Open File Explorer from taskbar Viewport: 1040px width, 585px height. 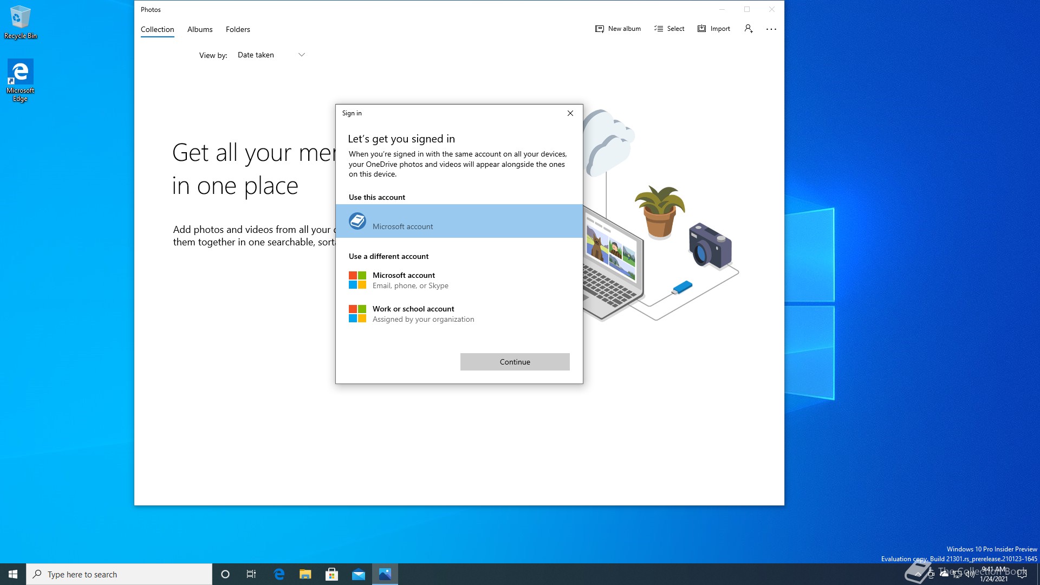tap(305, 574)
